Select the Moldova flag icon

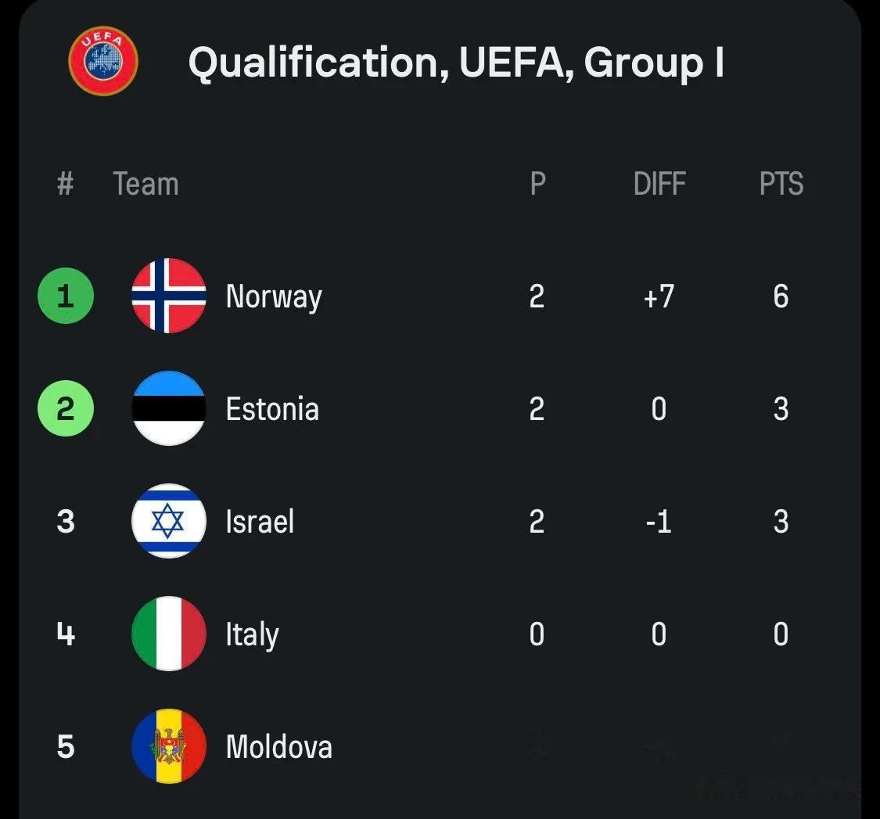[169, 746]
